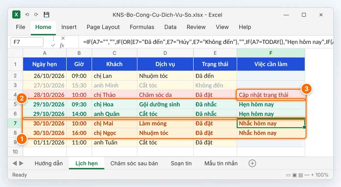Image resolution: width=341 pixels, height=187 pixels.
Task: Switch to the Chăm sóc sau bán sheet
Action: point(134,163)
